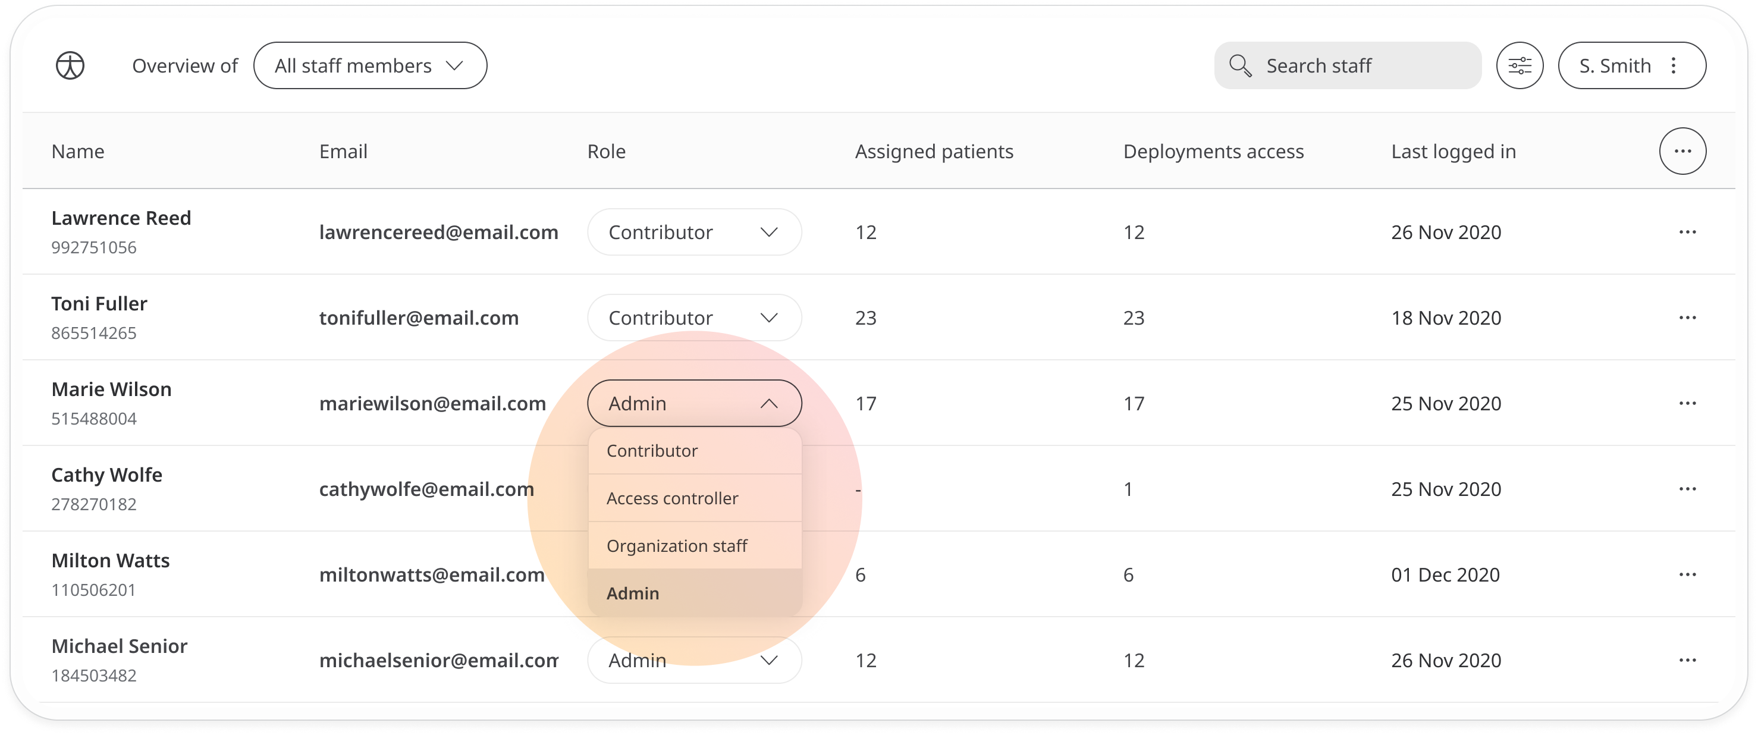Select Access controller from role options
Screen dimensions: 1758x735
coord(670,498)
